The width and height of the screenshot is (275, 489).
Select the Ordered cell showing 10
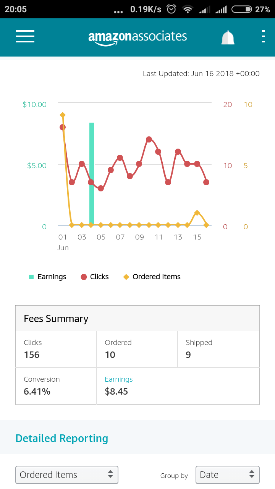(x=137, y=349)
